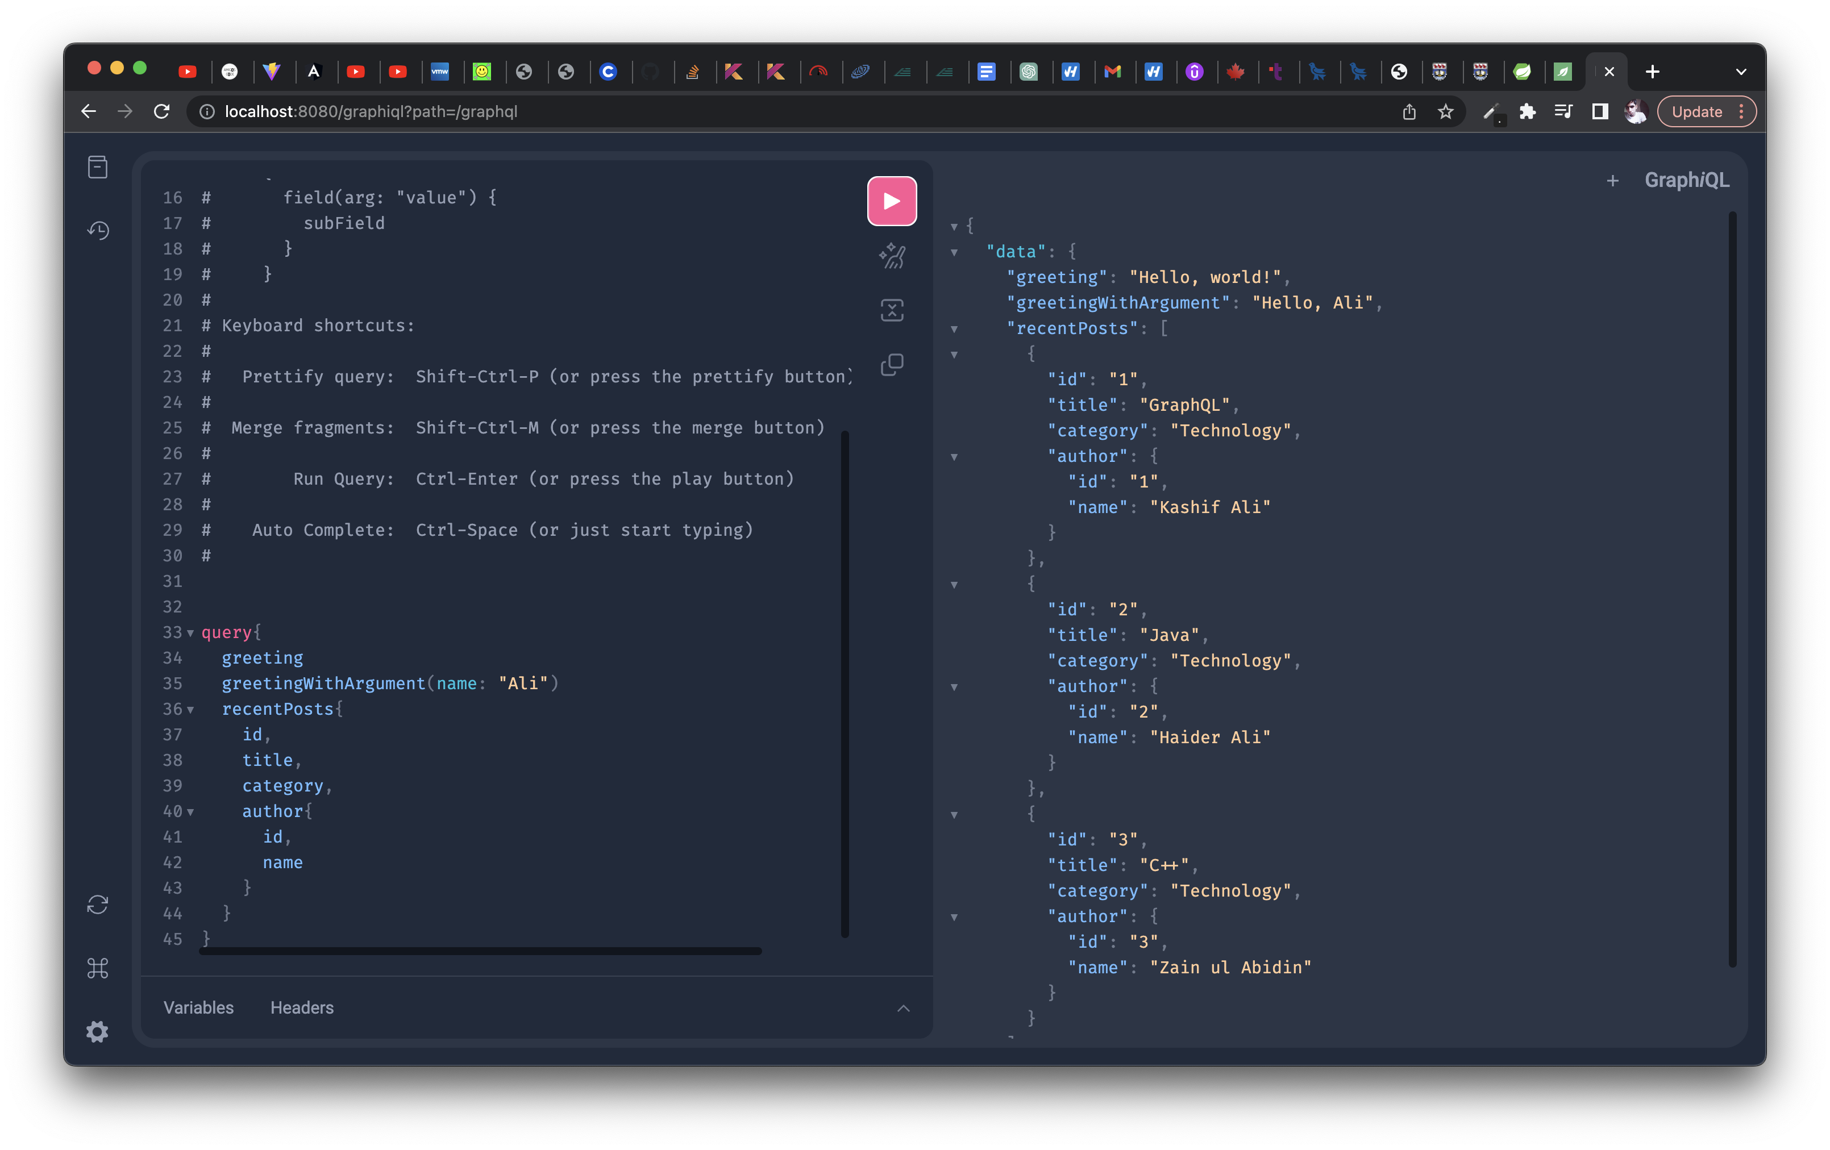This screenshot has width=1830, height=1150.
Task: Merge fragments using the merge icon
Action: click(x=892, y=310)
